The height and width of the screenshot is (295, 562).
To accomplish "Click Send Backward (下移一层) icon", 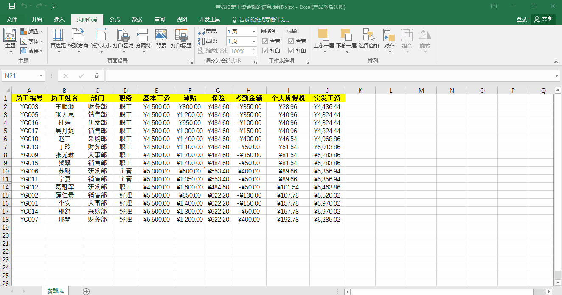I will tap(346, 35).
